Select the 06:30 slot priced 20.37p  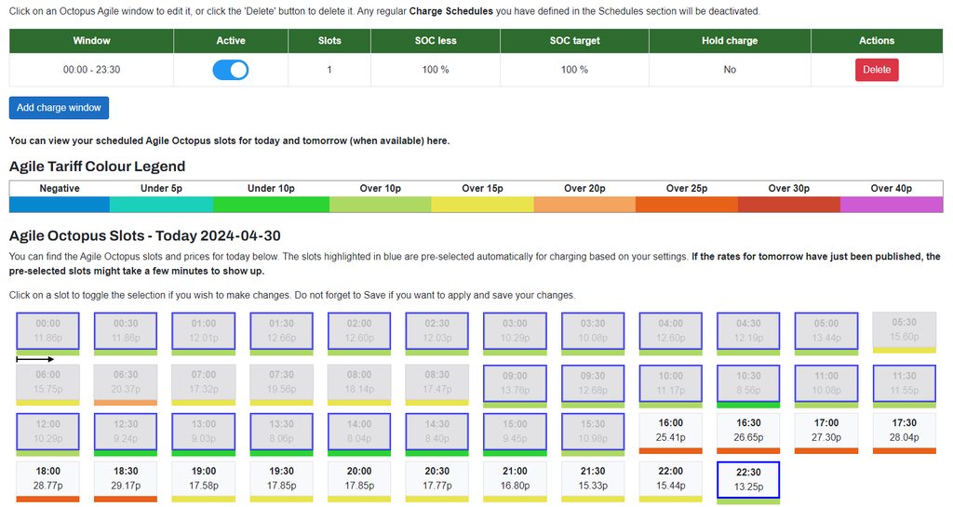[126, 381]
